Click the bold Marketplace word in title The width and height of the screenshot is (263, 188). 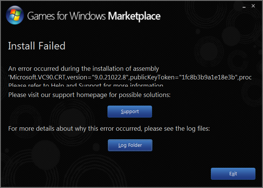134,16
